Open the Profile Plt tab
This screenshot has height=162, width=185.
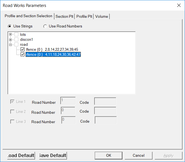(x=84, y=16)
